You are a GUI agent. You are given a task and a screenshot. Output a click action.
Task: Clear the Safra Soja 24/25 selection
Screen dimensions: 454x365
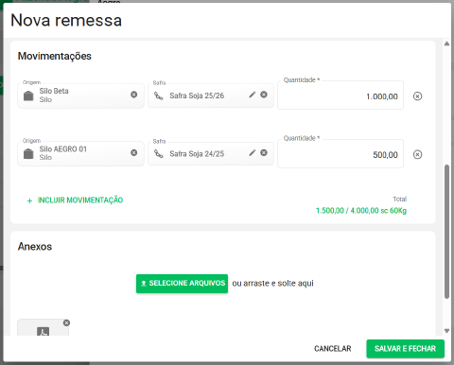(264, 153)
